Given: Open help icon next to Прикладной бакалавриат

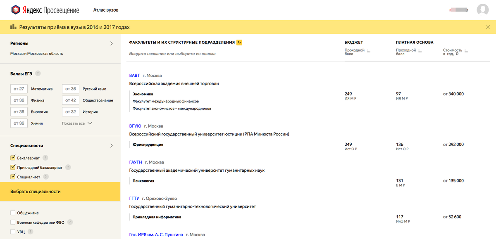Looking at the screenshot, I should point(68,167).
